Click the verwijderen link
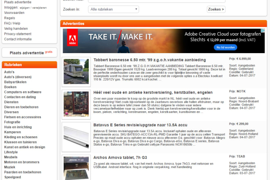 coord(39,8)
